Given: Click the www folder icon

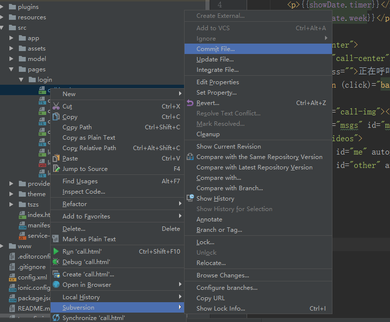Looking at the screenshot, I should [x=12, y=246].
